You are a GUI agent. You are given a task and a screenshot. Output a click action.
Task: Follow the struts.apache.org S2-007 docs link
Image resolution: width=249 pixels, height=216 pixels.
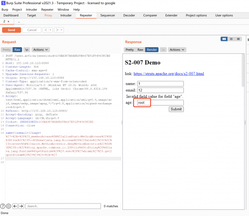[169, 74]
